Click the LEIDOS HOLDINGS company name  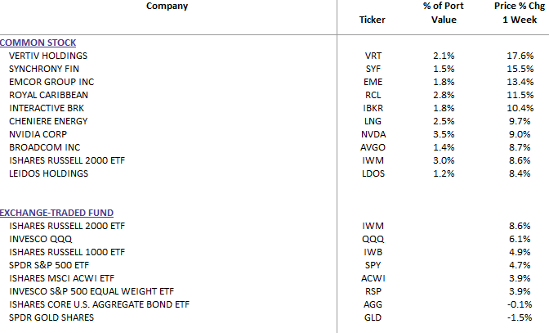pos(47,173)
